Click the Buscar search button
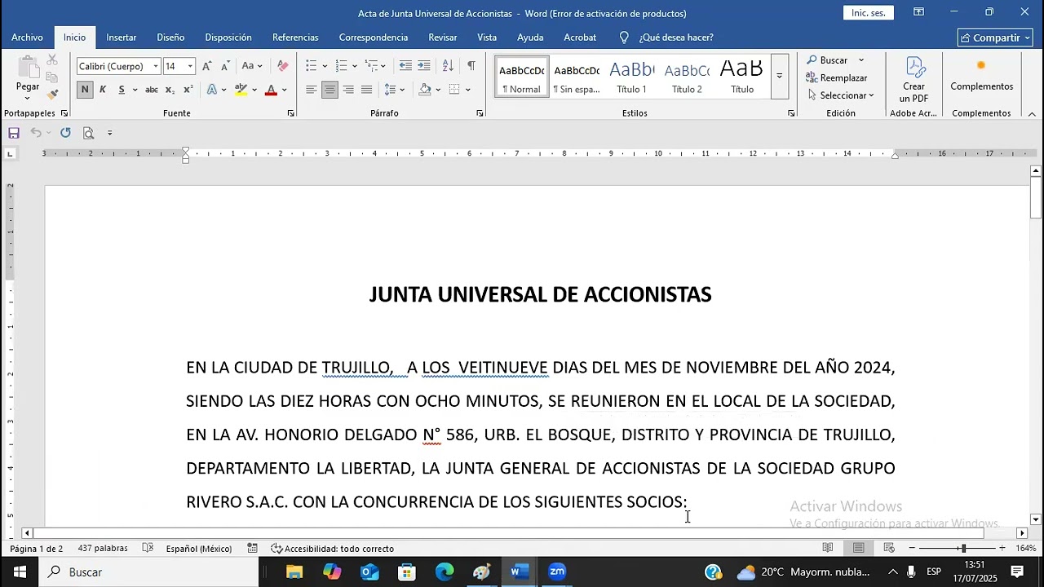1044x587 pixels. click(827, 60)
